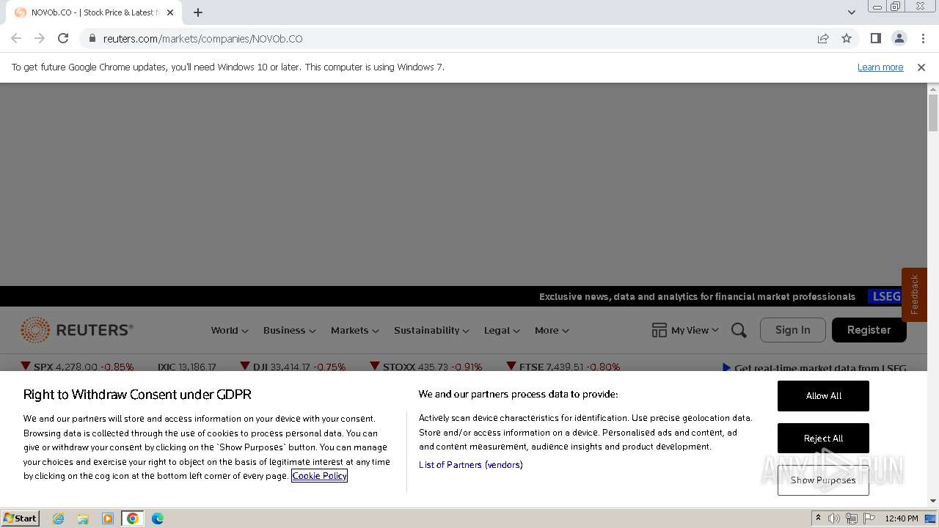Share this page icon in address bar
The image size is (939, 528).
coord(823,38)
